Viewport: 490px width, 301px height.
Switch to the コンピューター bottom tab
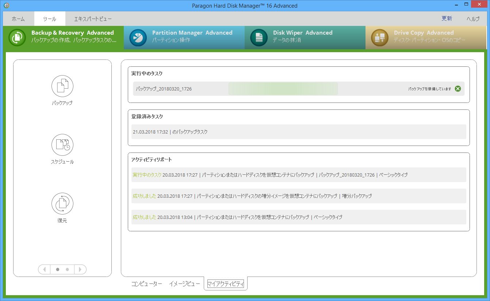pyautogui.click(x=146, y=283)
